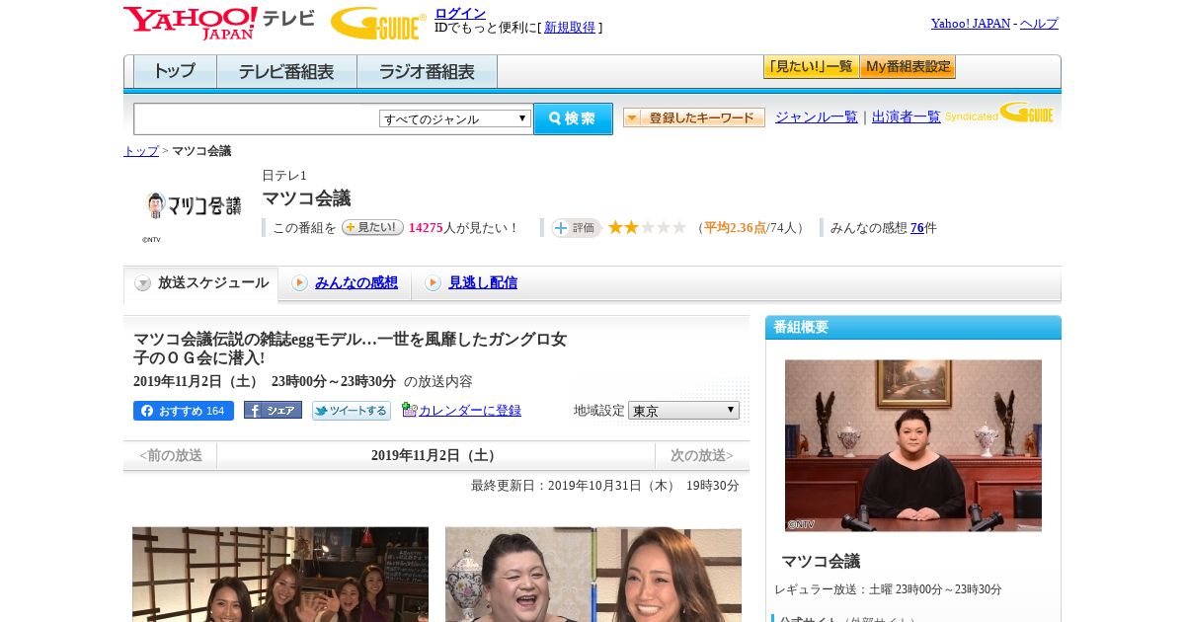Click the マツコ会議 program logo thumbnail
This screenshot has height=622, width=1185.
(194, 205)
